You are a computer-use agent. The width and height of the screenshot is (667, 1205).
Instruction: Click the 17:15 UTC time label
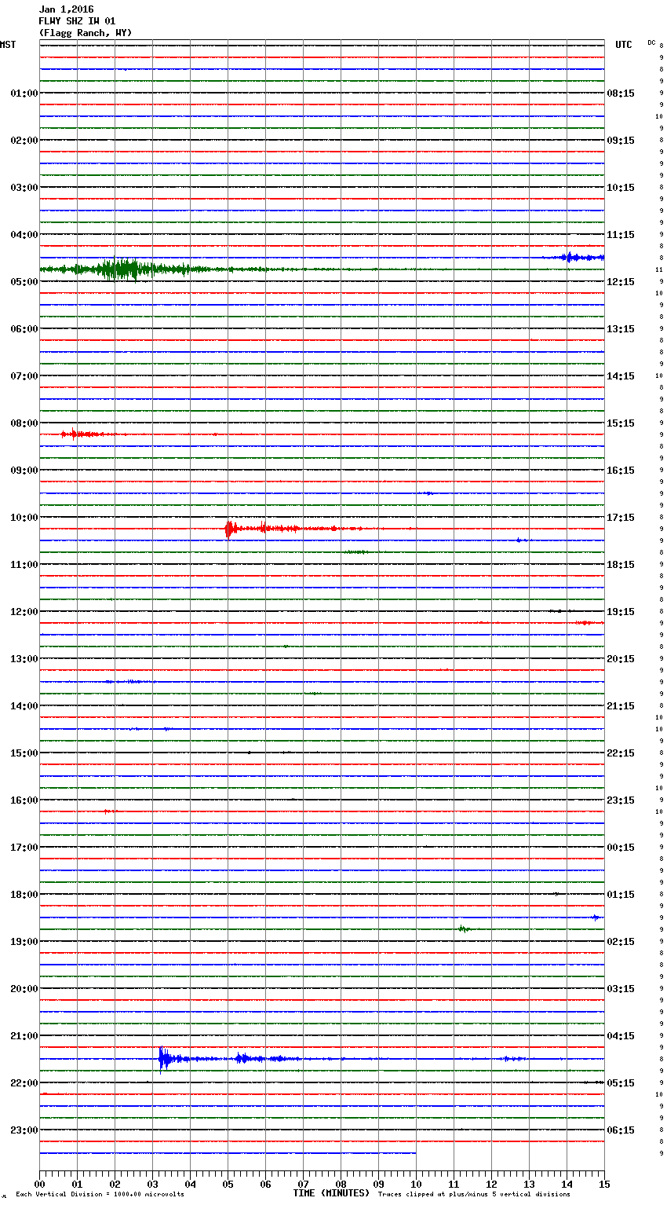click(x=621, y=518)
